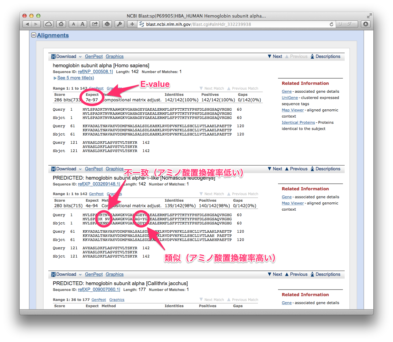Reload the page with the refresh icon
Screen dimensions: 393x342
pyautogui.click(x=332, y=24)
